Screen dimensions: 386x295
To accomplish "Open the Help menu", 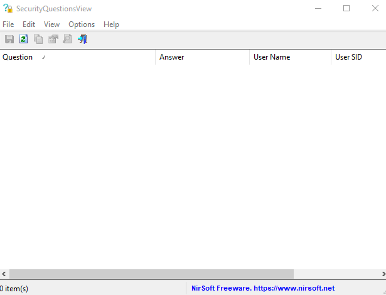I will pos(111,24).
